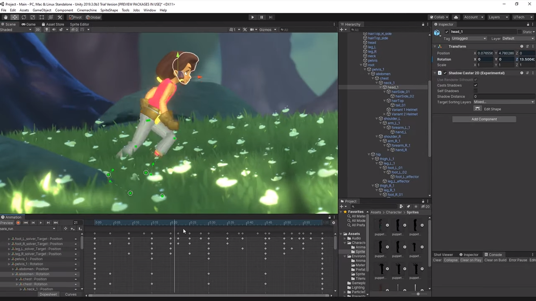
Task: Click the Edit Shape icon button
Action: (477, 109)
